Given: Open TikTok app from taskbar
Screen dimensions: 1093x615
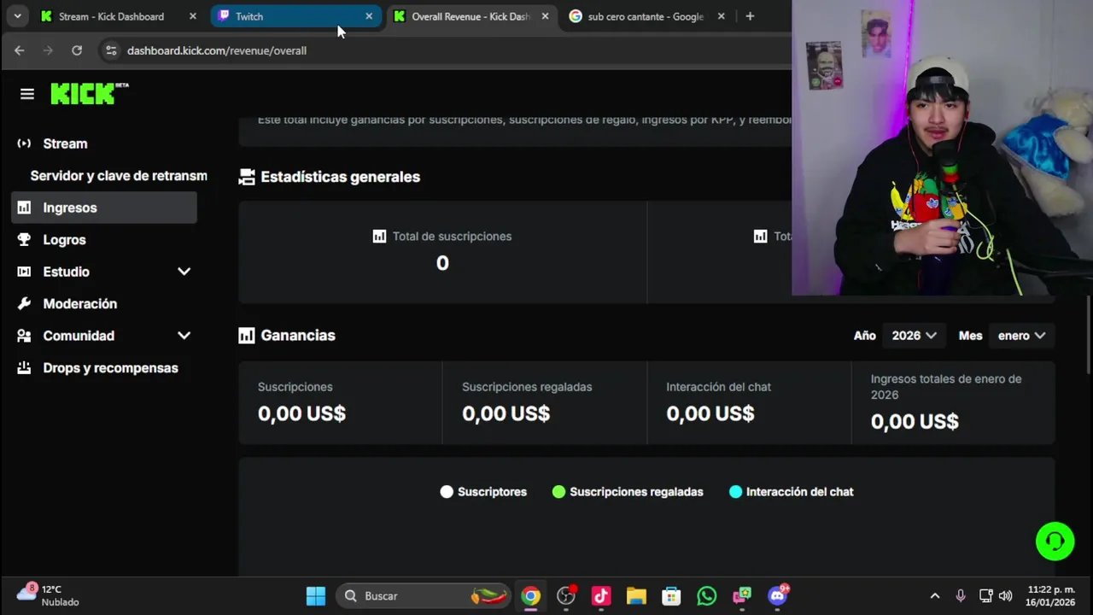Looking at the screenshot, I should point(601,596).
